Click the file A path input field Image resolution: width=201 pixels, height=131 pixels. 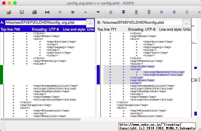click(x=46, y=23)
